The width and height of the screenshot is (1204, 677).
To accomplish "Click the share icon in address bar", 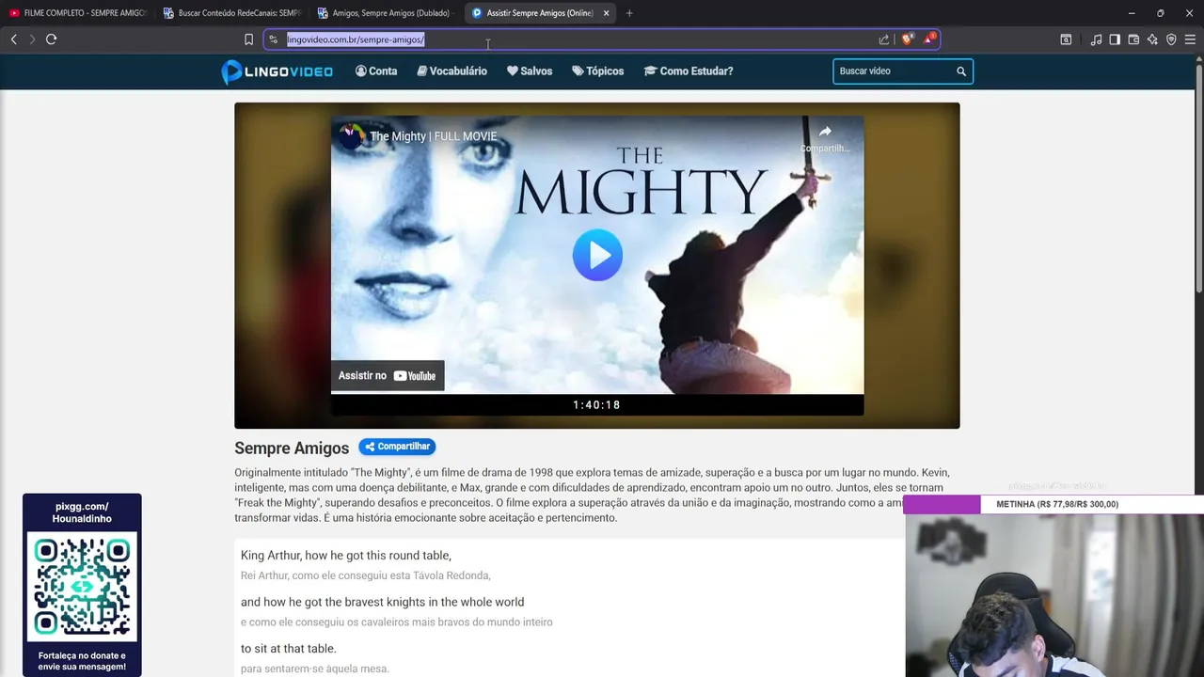I will click(884, 39).
